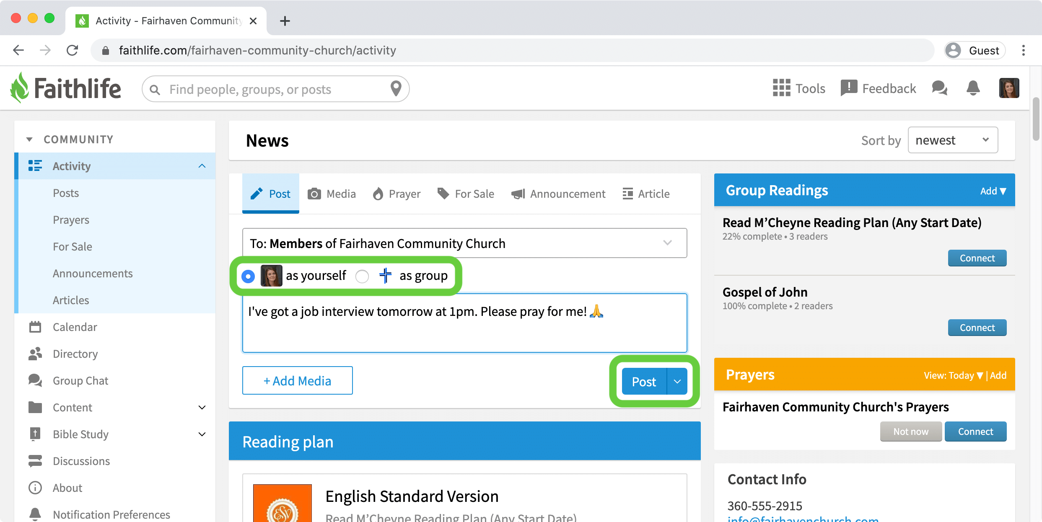Screen dimensions: 1042x522
Task: Switch to the Prayer tab
Action: coord(396,194)
